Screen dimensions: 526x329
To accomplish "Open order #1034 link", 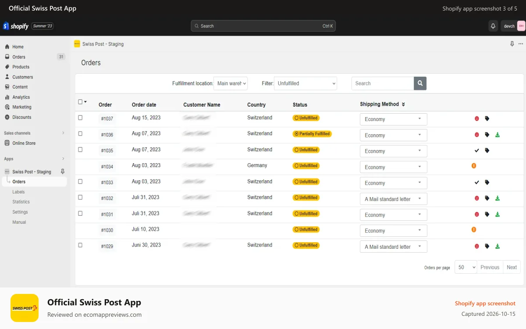I will 107,167.
